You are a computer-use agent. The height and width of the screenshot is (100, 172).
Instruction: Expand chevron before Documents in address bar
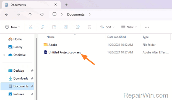tap(62, 14)
